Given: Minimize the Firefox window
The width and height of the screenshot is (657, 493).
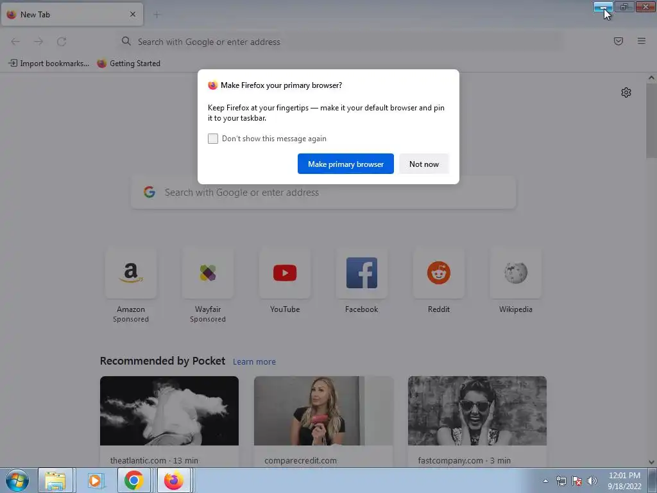Looking at the screenshot, I should [603, 6].
